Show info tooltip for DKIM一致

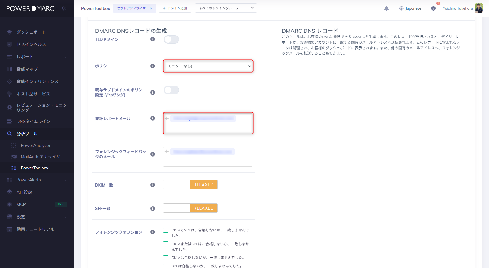[x=153, y=185]
